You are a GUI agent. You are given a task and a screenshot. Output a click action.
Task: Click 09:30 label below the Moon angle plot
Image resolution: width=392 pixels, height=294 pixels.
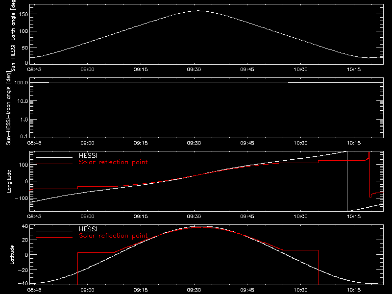(x=194, y=143)
